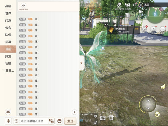
Task: Select the highlighted 当前 channel tab
Action: 8,49
